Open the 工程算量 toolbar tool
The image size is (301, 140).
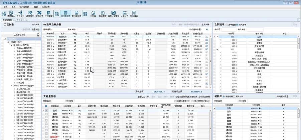[x=48, y=14]
